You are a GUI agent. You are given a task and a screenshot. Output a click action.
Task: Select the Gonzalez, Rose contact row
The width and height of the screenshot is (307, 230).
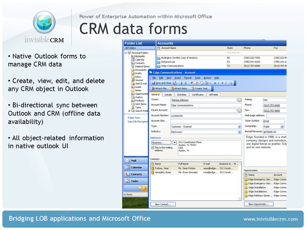(x=195, y=172)
